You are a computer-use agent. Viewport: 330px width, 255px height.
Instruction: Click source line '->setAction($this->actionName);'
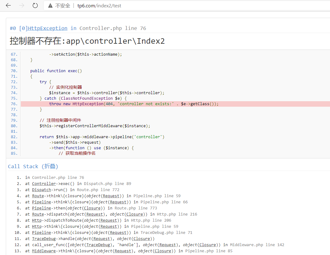point(85,54)
